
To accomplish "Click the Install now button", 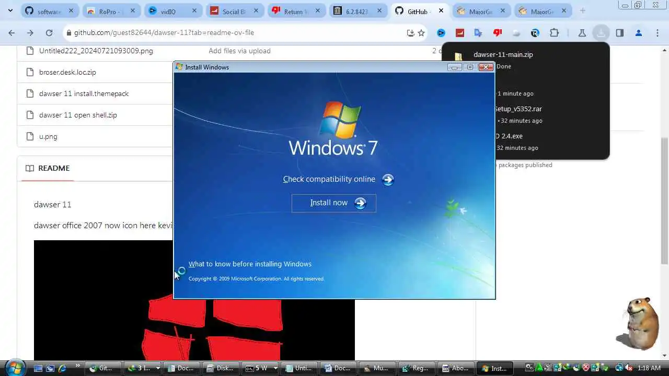I will pos(333,203).
